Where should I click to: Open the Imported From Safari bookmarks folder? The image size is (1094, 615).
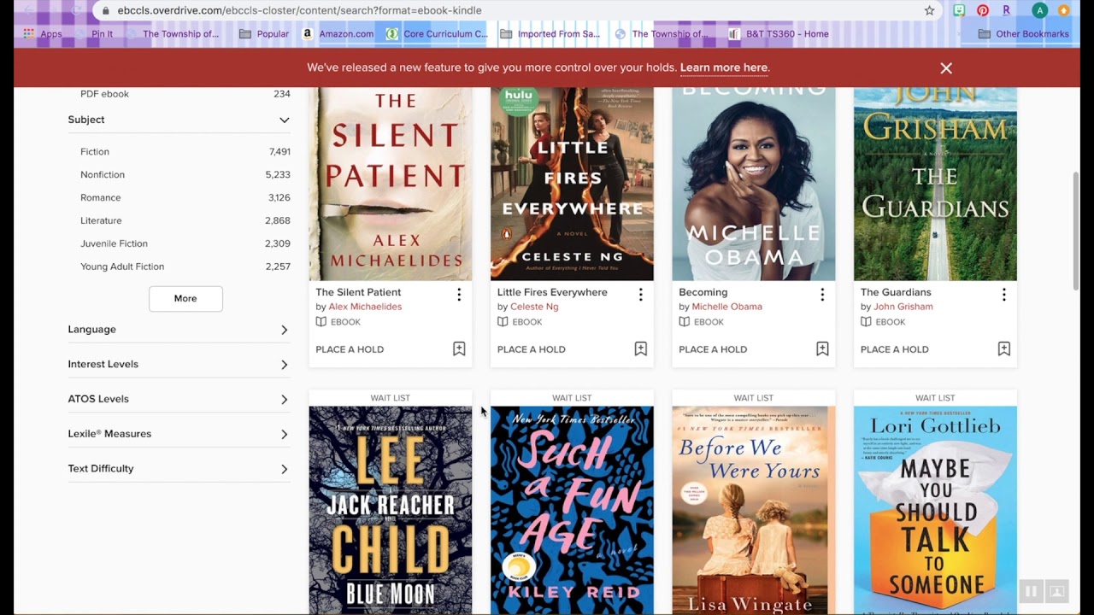(550, 34)
